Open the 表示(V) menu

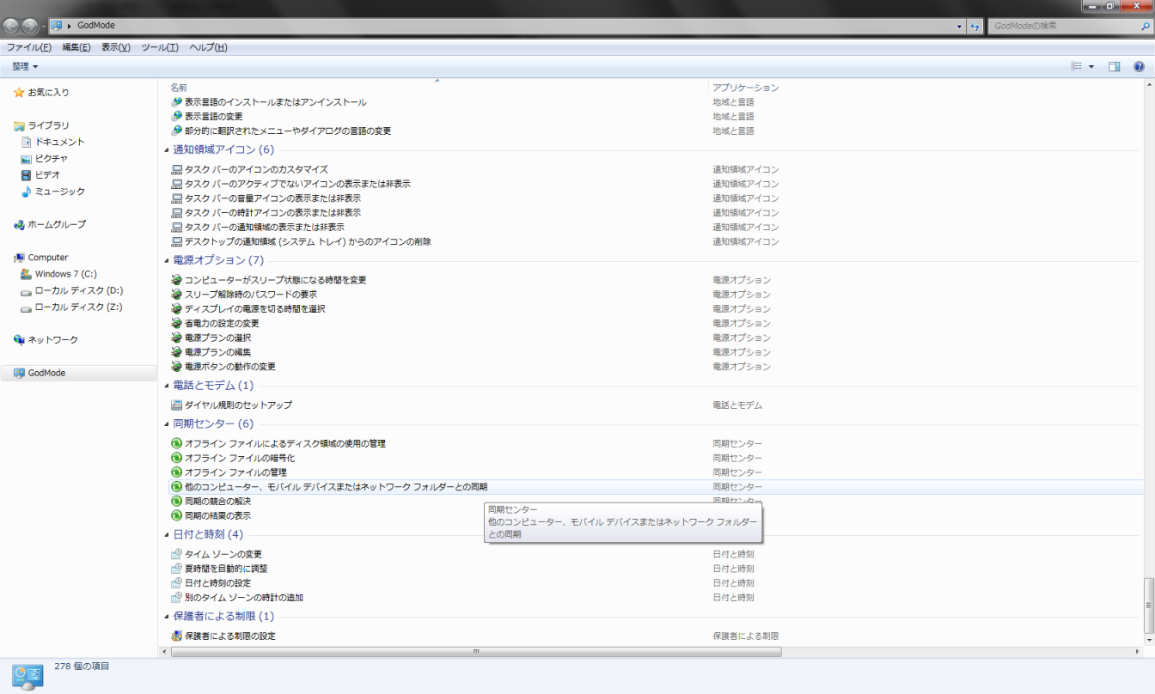pyautogui.click(x=116, y=47)
